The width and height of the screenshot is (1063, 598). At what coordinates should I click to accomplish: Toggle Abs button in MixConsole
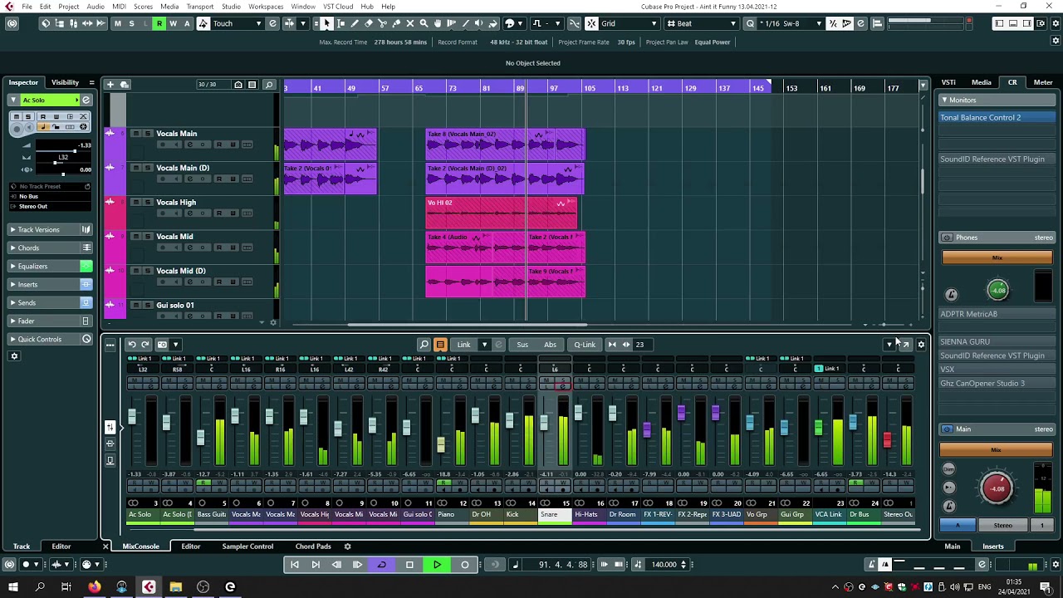coord(550,345)
